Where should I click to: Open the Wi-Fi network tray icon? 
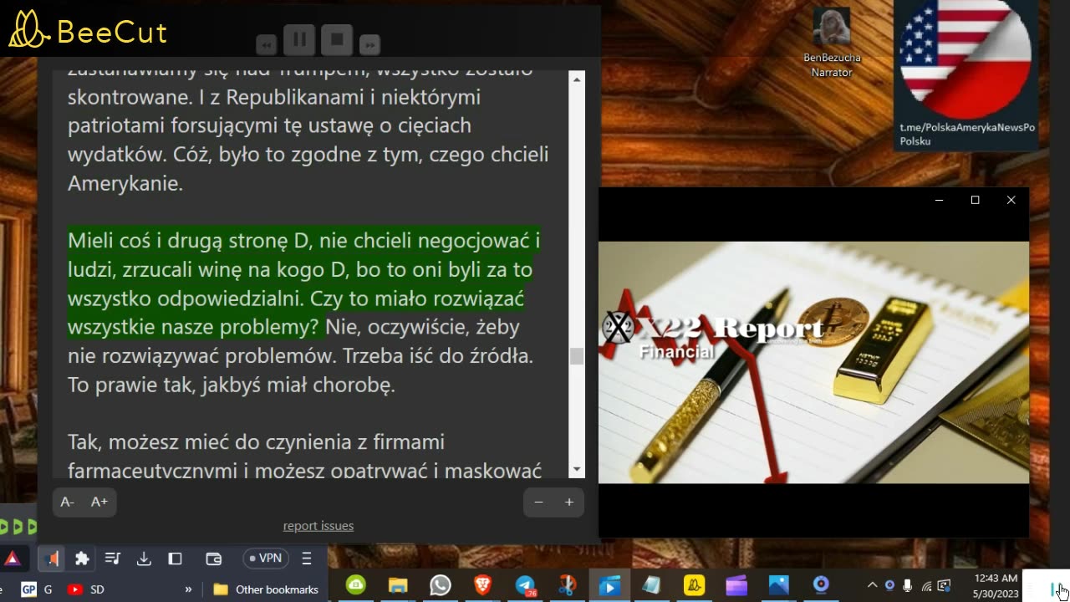point(926,585)
